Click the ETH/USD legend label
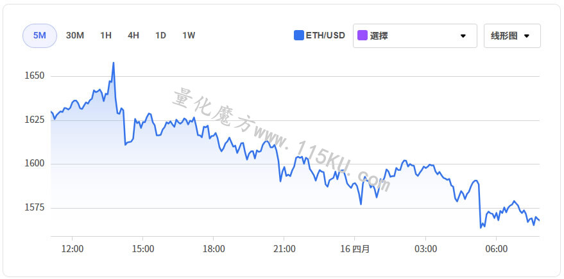Viewport: 564px width, 279px height. pyautogui.click(x=325, y=35)
